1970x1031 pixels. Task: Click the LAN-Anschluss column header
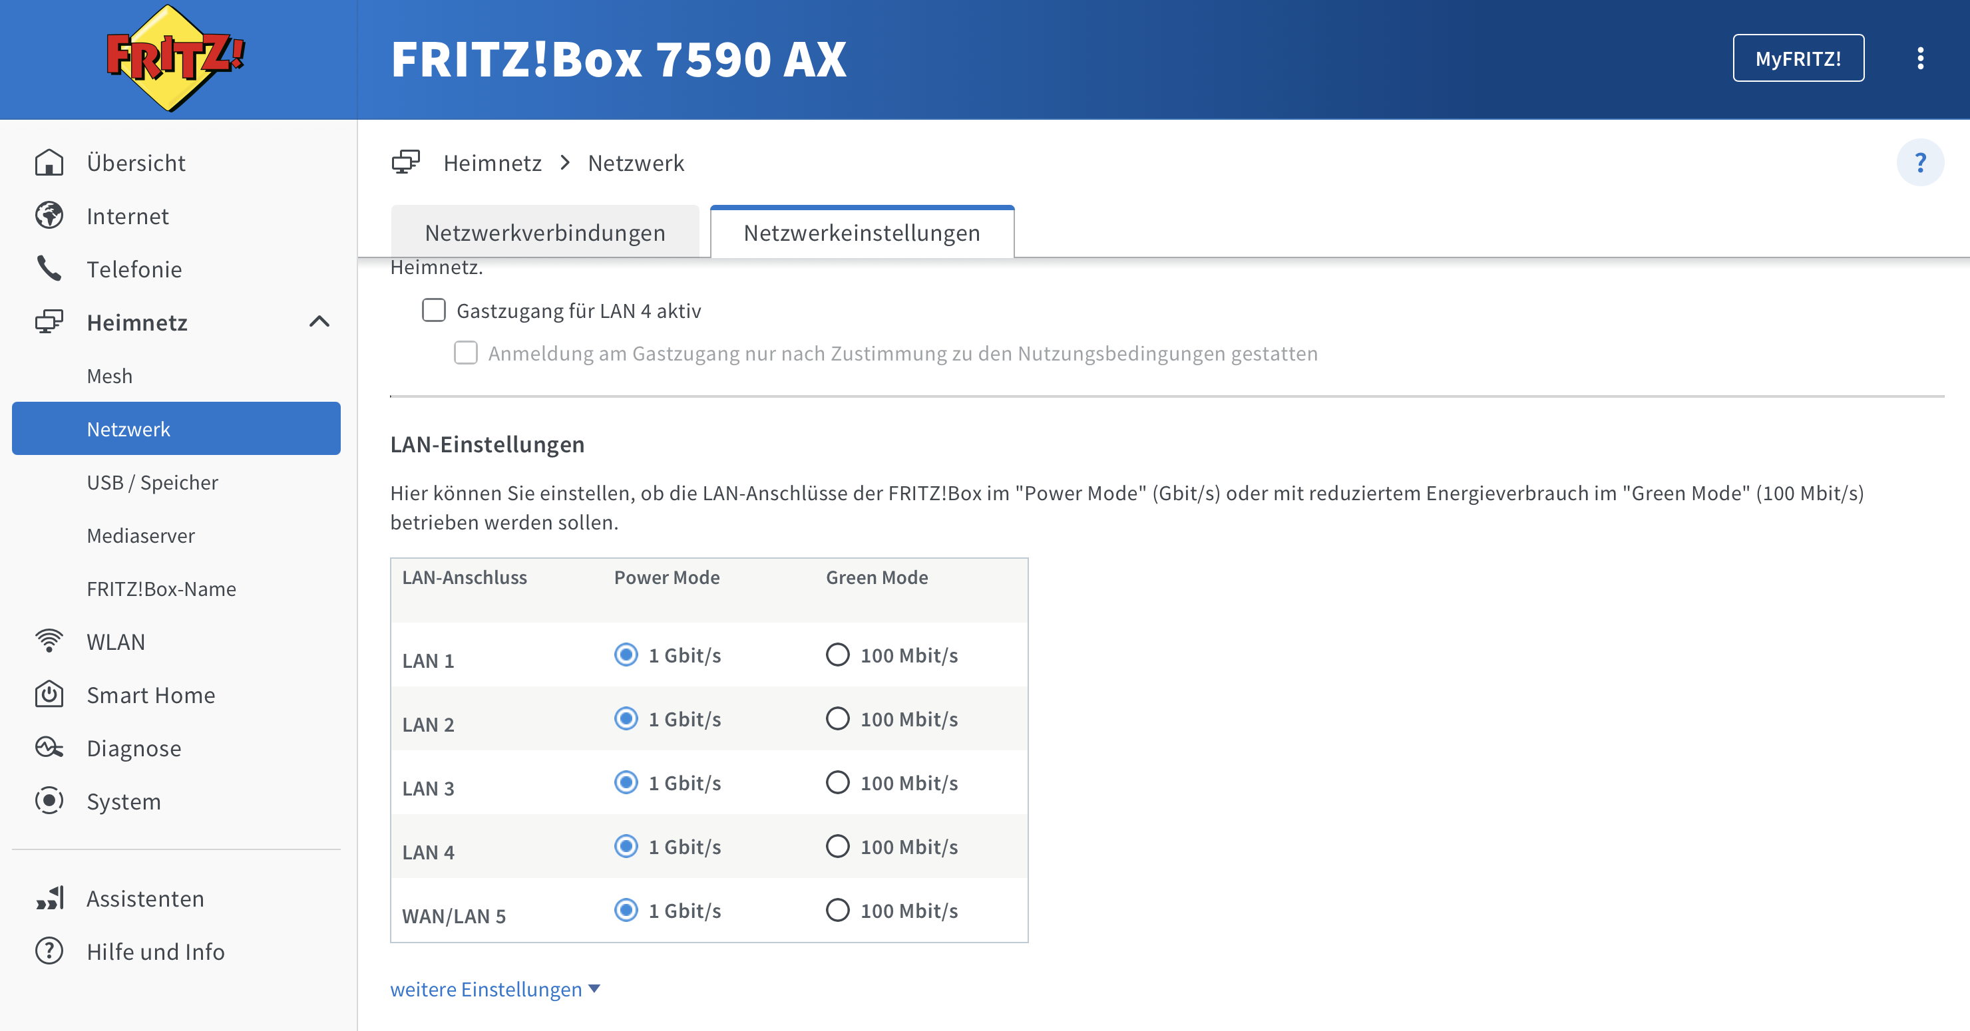point(465,577)
